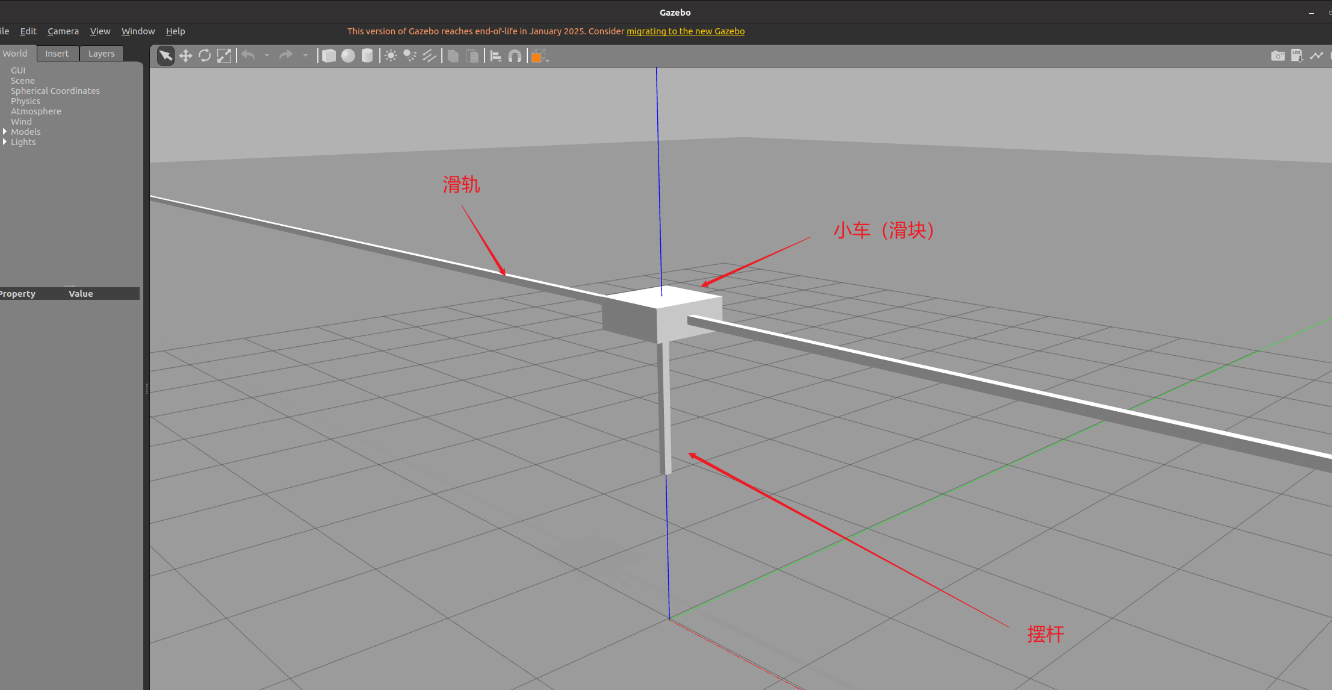This screenshot has width=1332, height=690.
Task: Select Physics in the World tree
Action: [25, 101]
